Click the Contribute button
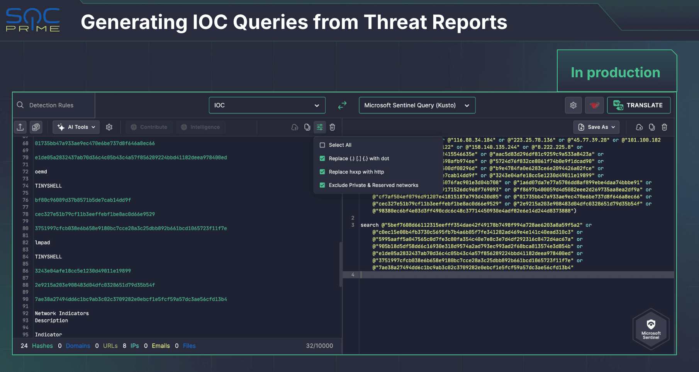Image resolution: width=699 pixels, height=372 pixels. pos(149,127)
